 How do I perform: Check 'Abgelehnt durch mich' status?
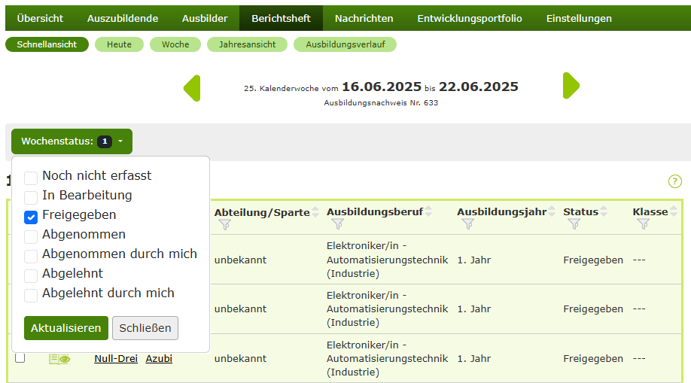pyautogui.click(x=31, y=295)
